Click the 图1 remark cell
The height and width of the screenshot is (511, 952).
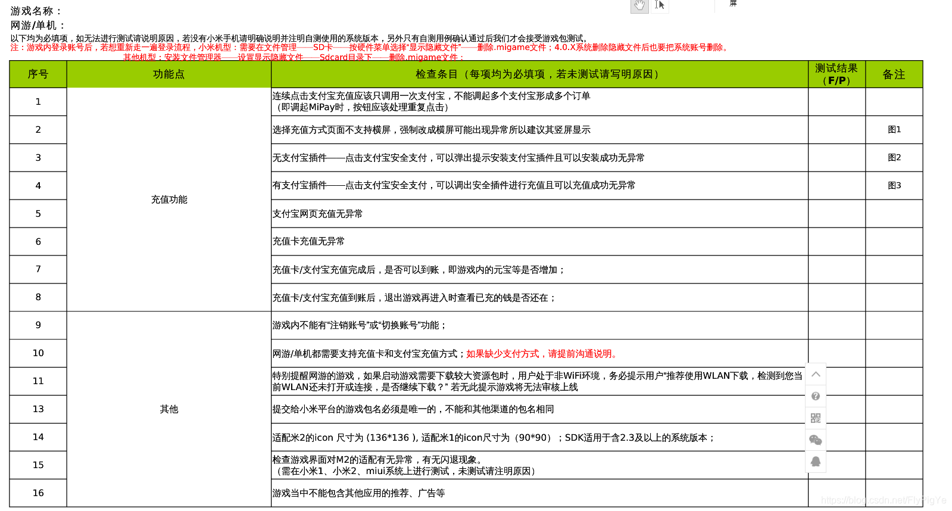[x=894, y=130]
